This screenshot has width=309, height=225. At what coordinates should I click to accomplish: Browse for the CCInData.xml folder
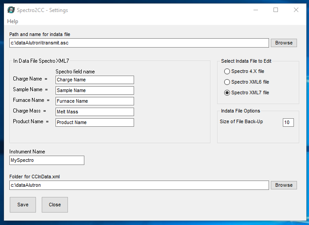(284, 185)
